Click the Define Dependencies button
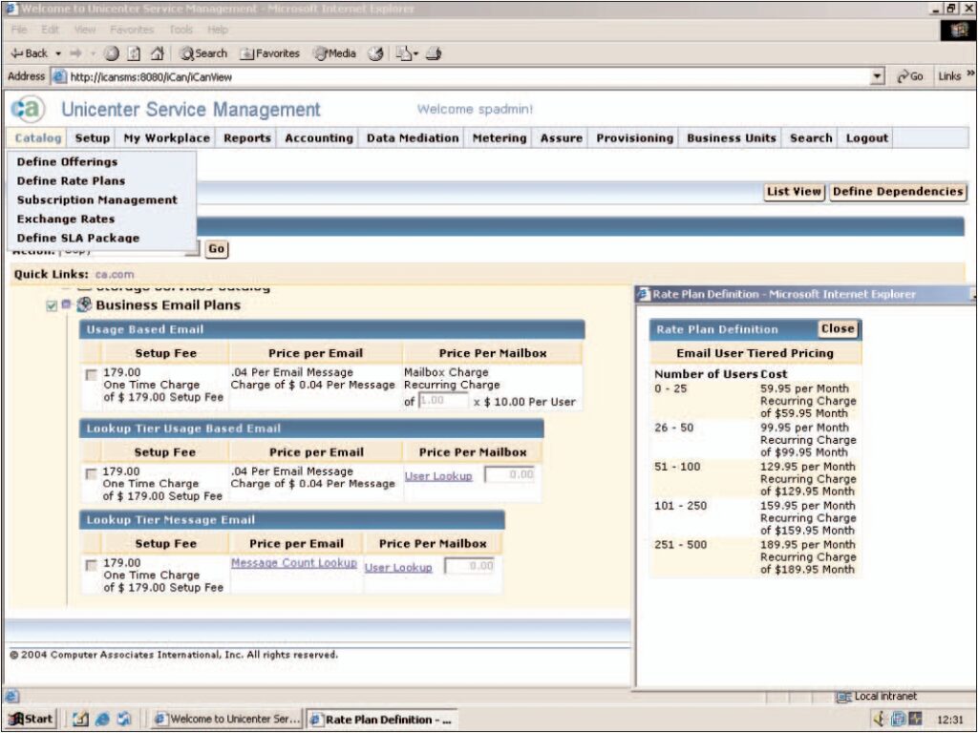 898,192
